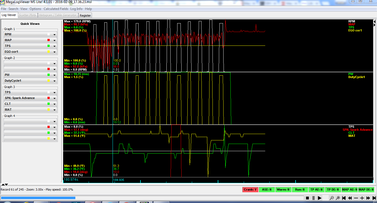Image resolution: width=377 pixels, height=203 pixels.
Task: Switch to the Register tab
Action: 85,15
